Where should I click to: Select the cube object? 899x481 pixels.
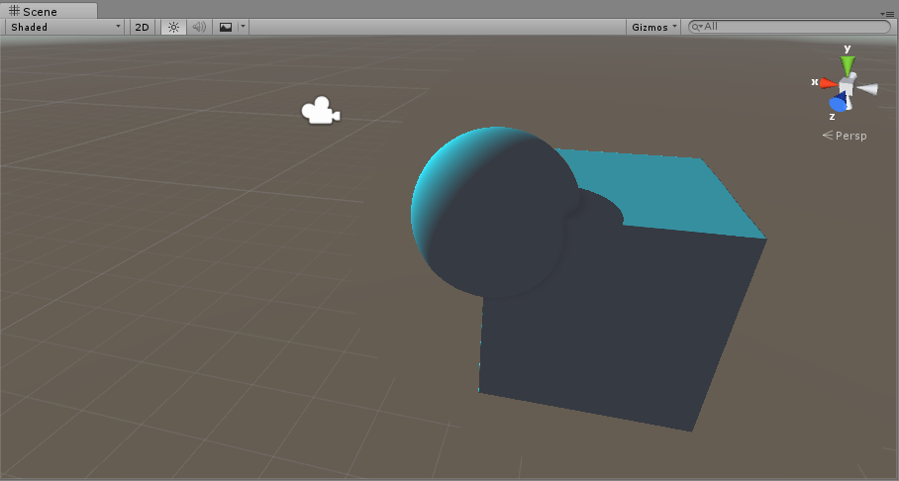point(631,321)
